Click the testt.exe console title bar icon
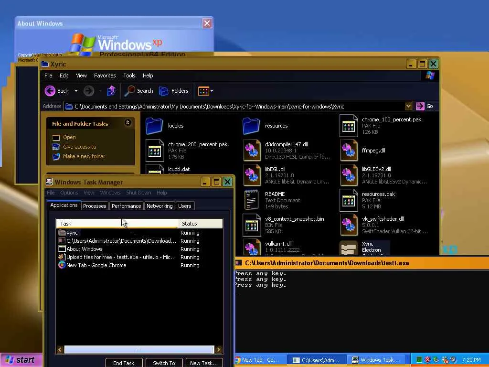This screenshot has width=489, height=367. tap(239, 263)
